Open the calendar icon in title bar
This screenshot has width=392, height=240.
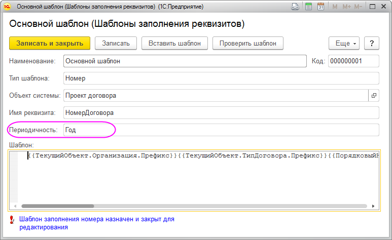[320, 7]
